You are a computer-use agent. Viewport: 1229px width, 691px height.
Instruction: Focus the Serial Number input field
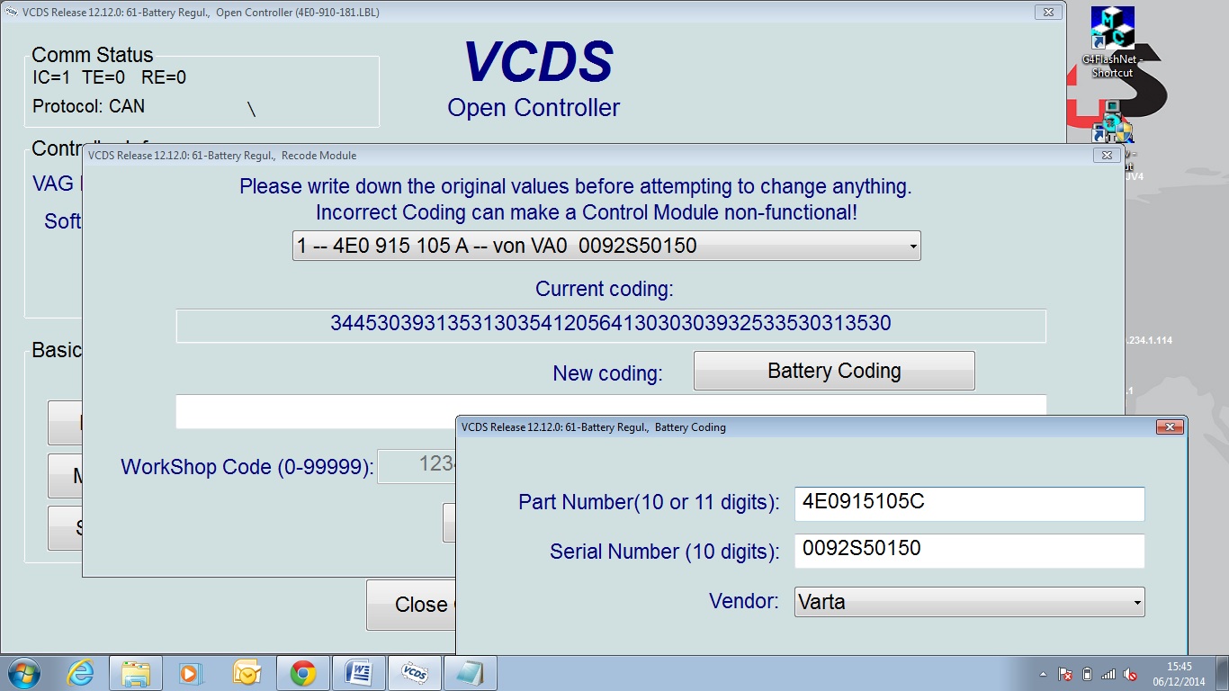pyautogui.click(x=969, y=551)
